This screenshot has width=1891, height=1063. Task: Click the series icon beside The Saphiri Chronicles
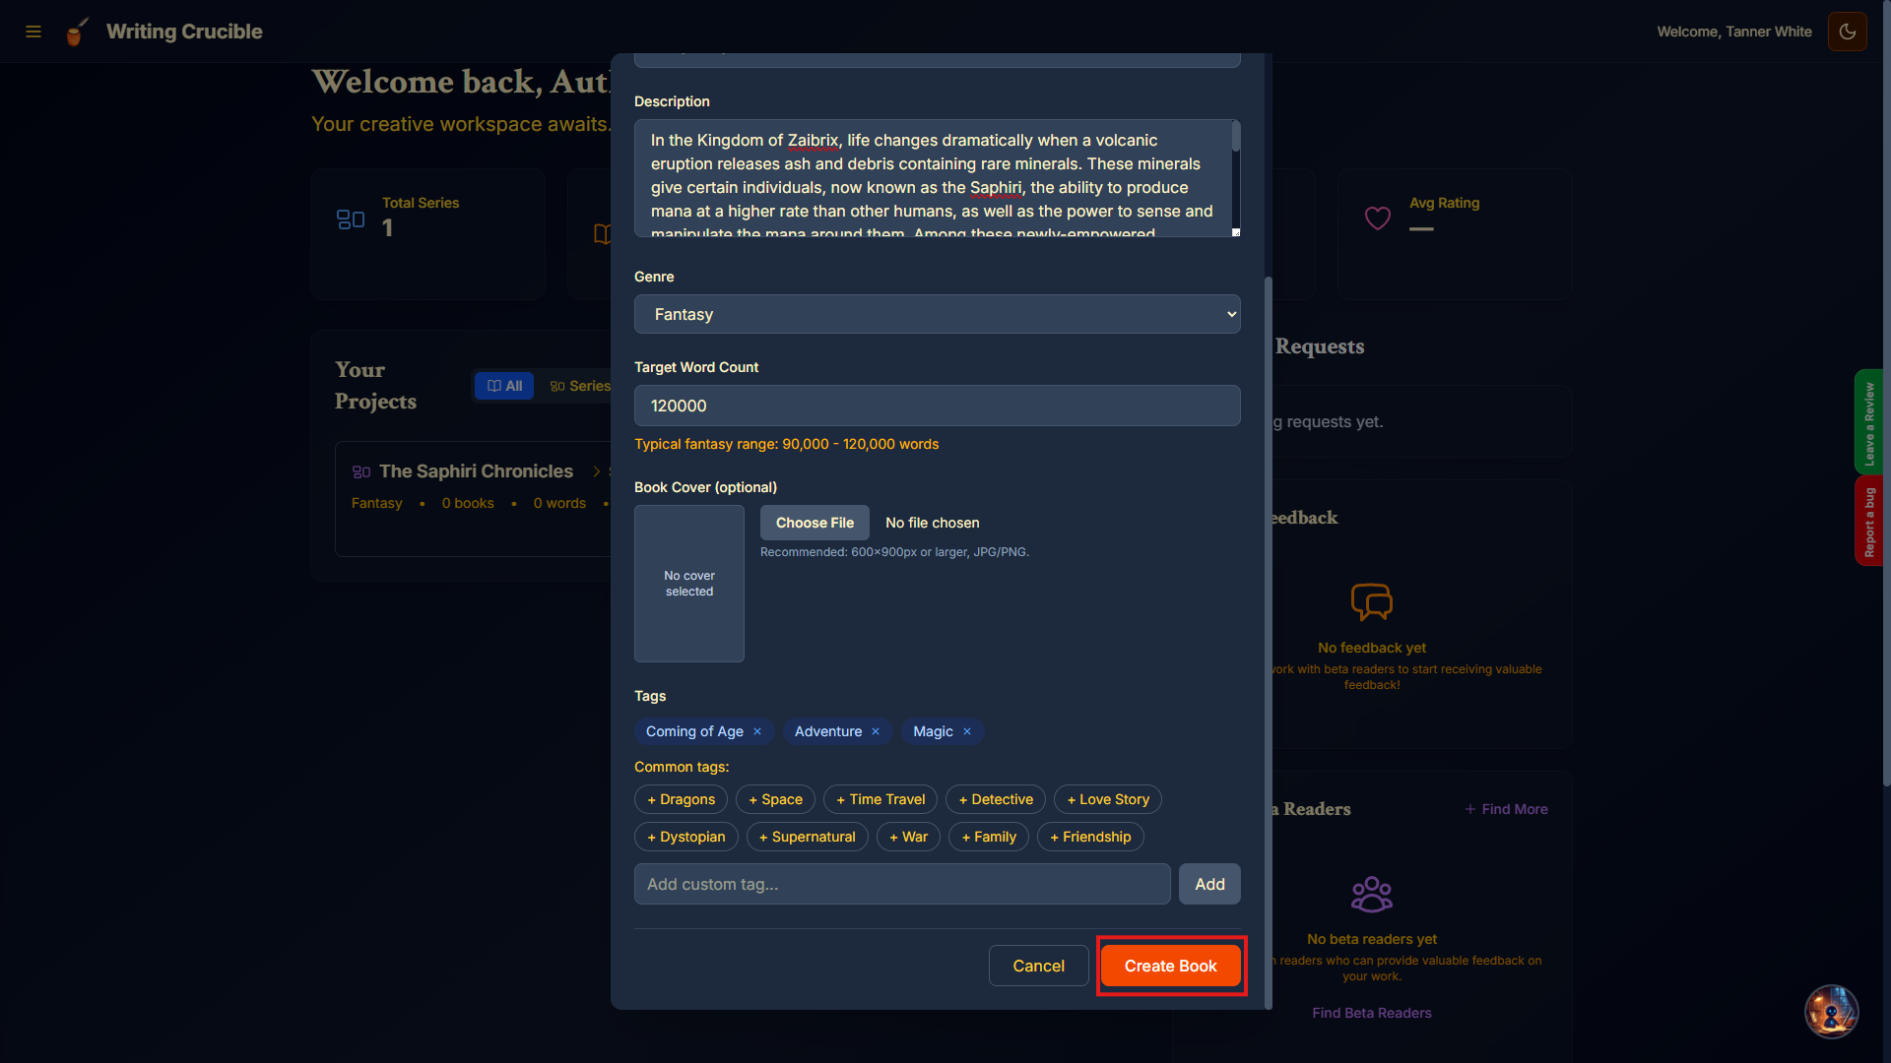(x=360, y=471)
